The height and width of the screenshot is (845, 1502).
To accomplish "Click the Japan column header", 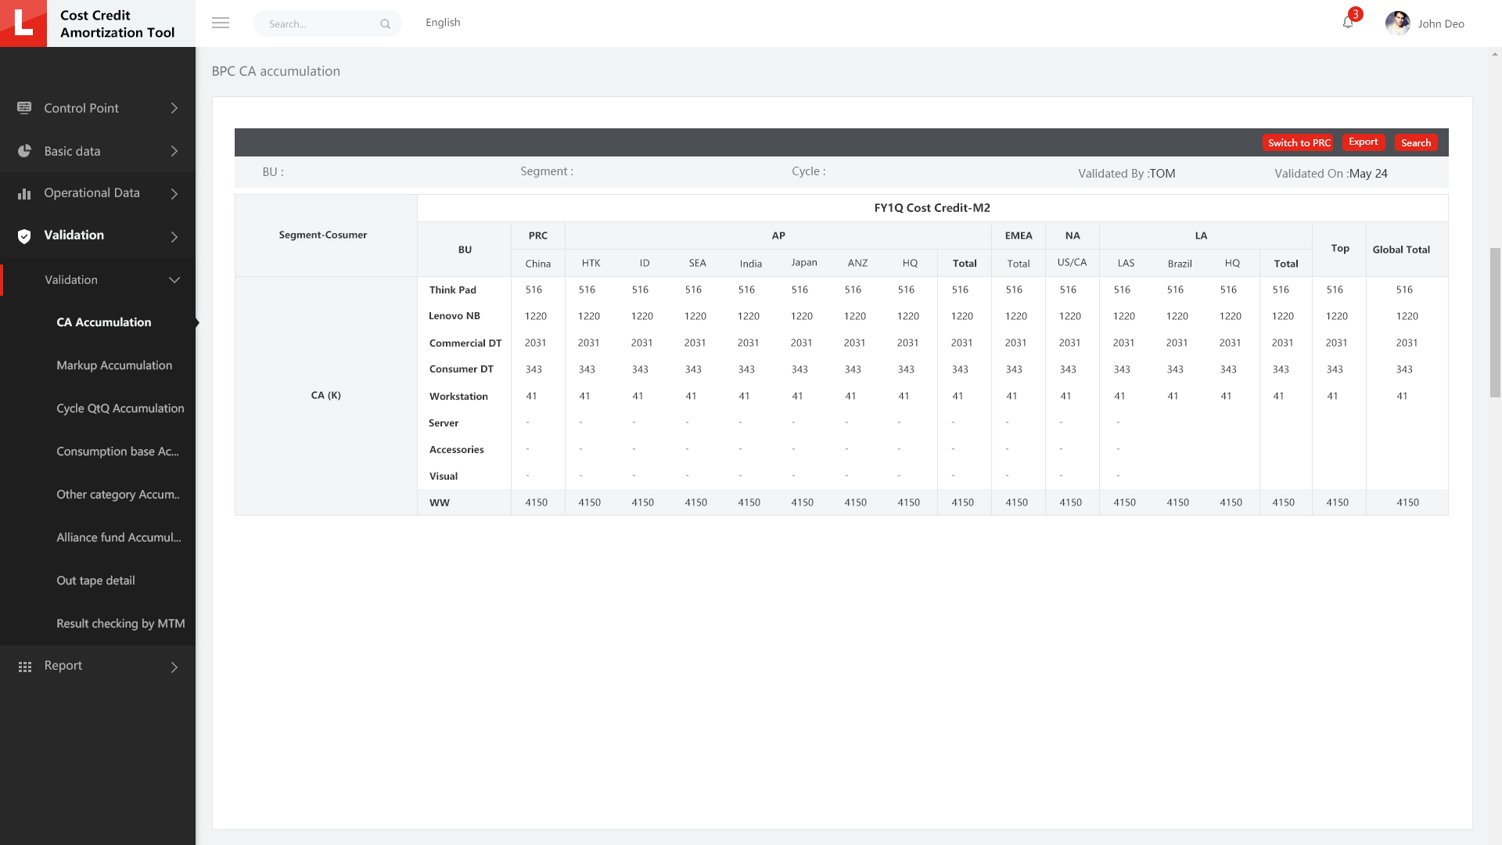I will 803,262.
